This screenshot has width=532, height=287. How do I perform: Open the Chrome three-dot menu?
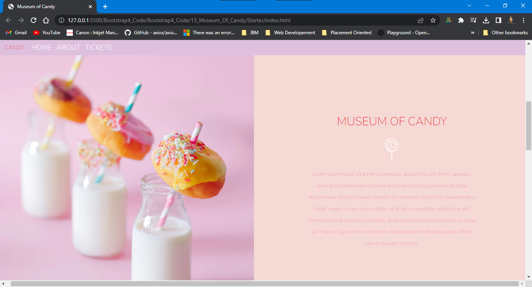pyautogui.click(x=524, y=20)
